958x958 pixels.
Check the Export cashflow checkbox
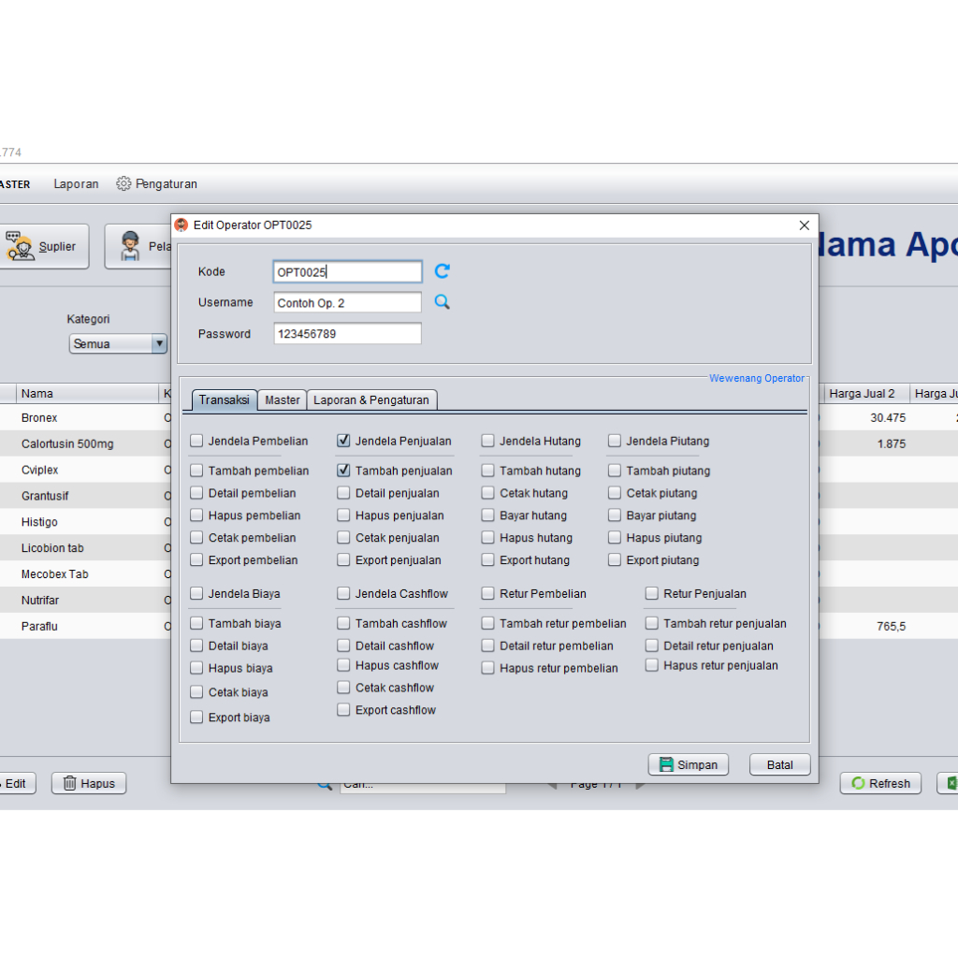(x=343, y=710)
